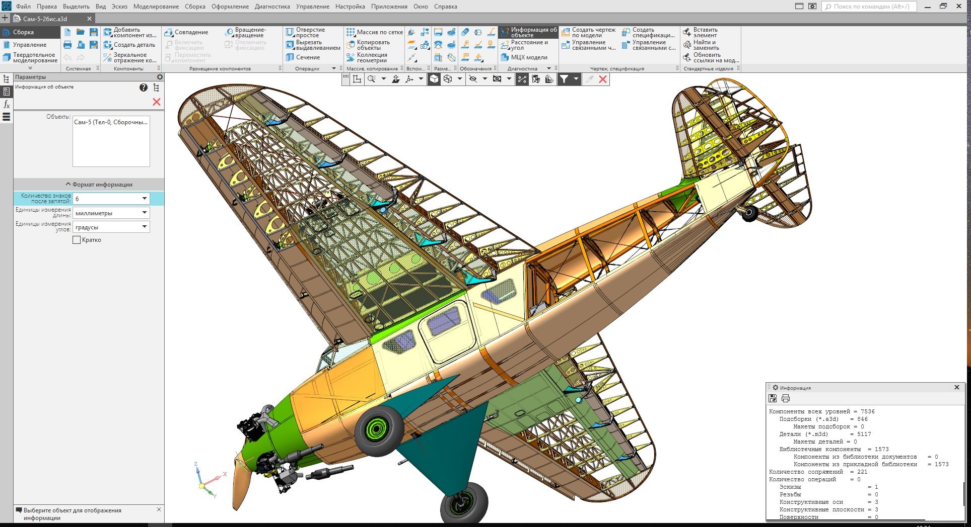Collapse the 'Формат информации' section

point(68,185)
